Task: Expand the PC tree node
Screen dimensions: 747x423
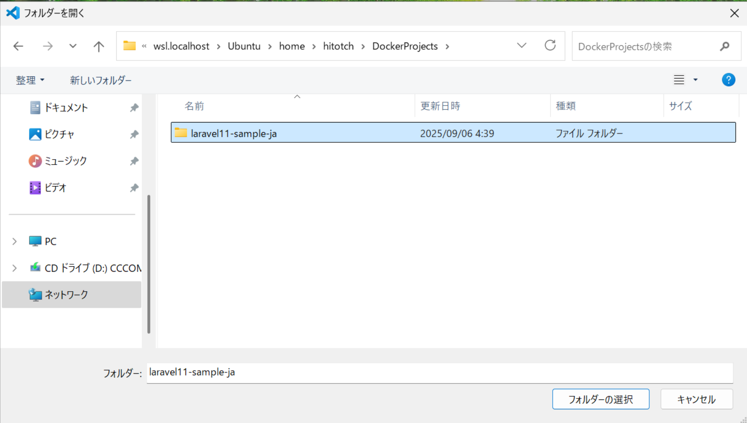Action: coord(14,241)
